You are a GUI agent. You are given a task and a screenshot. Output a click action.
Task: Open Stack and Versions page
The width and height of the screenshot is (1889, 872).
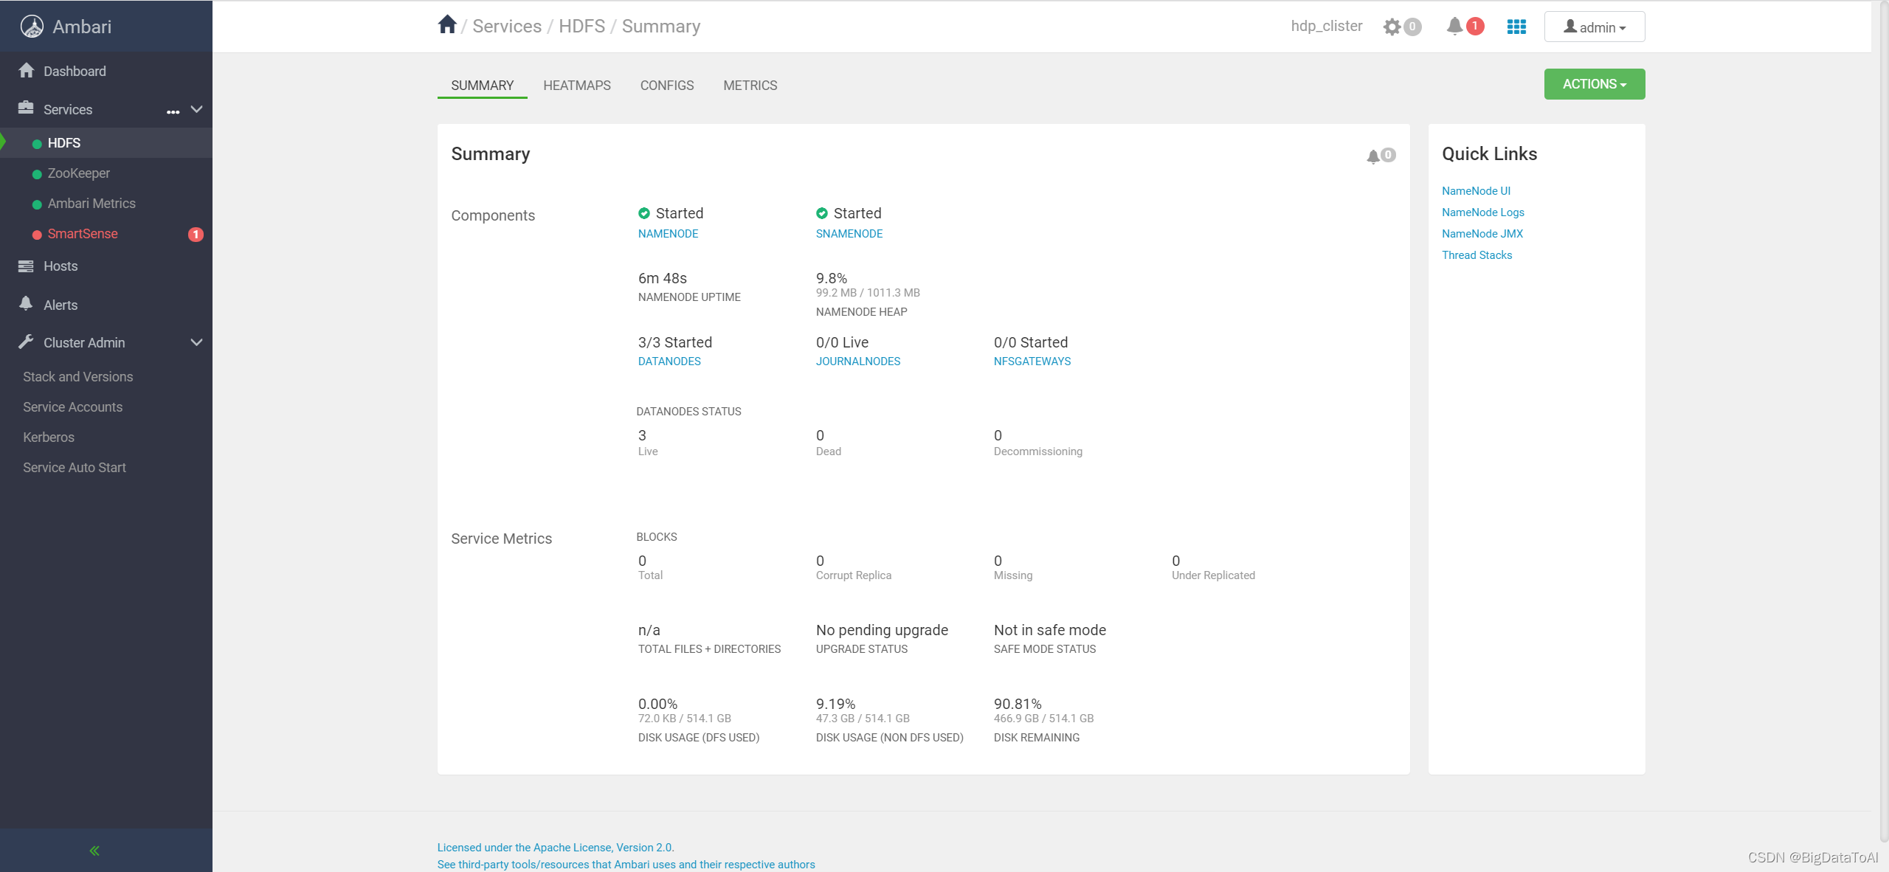pos(78,377)
